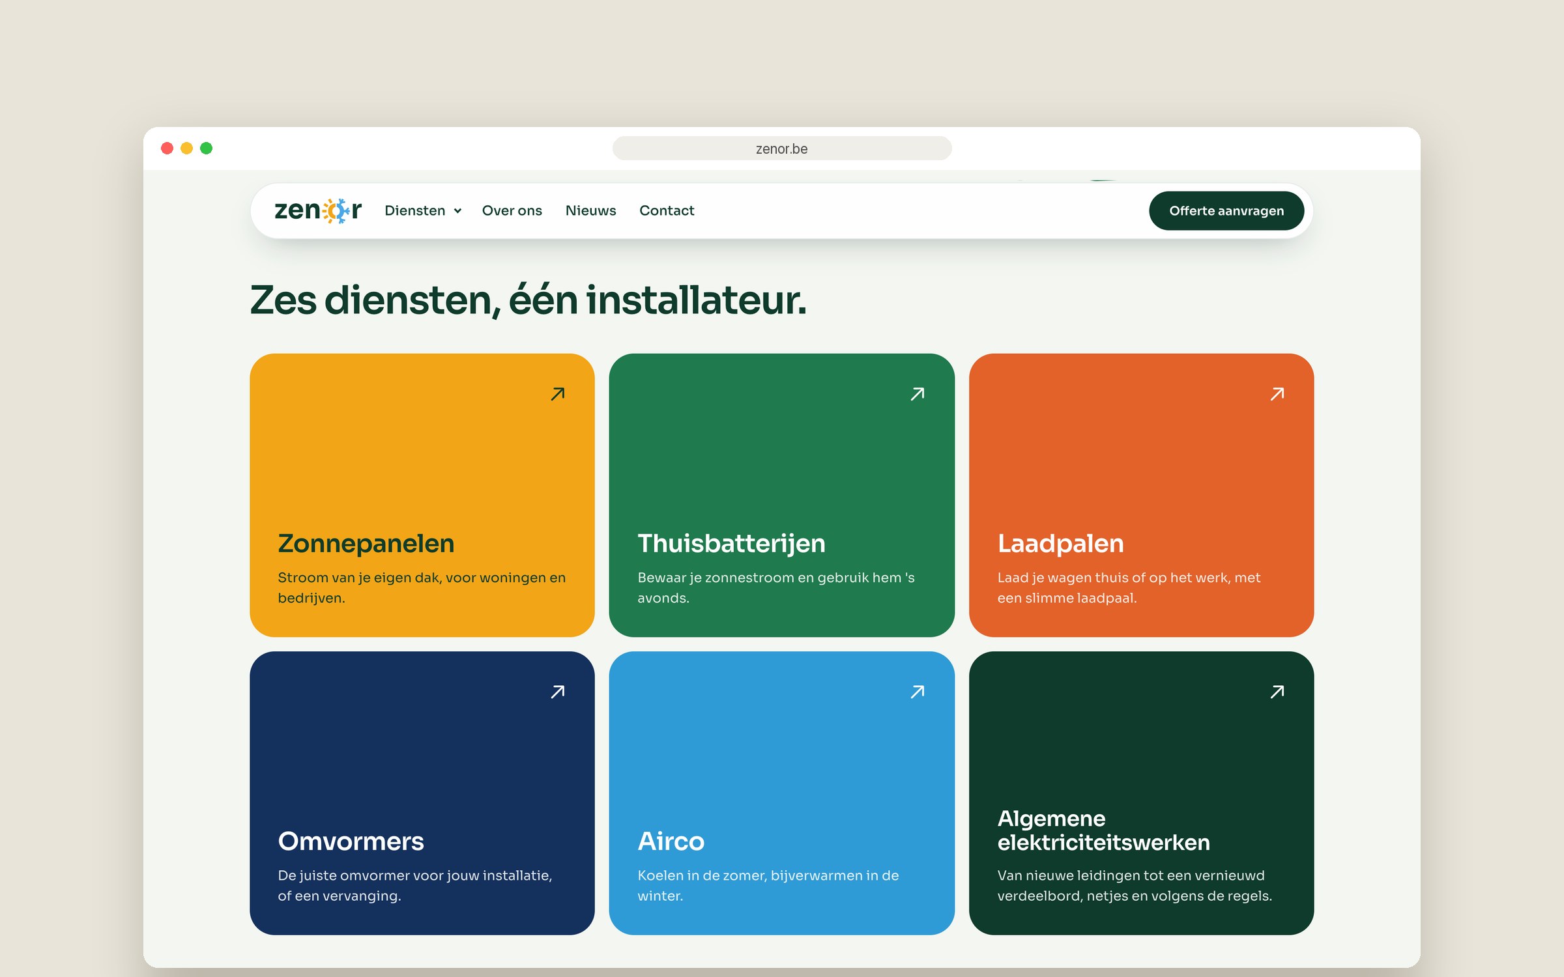
Task: Open the Thuisbatterijen heading link
Action: [731, 544]
